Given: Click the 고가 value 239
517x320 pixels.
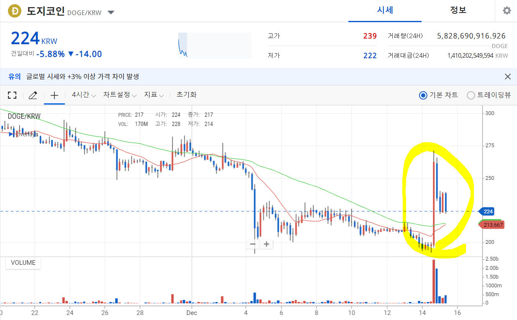Looking at the screenshot, I should point(370,36).
